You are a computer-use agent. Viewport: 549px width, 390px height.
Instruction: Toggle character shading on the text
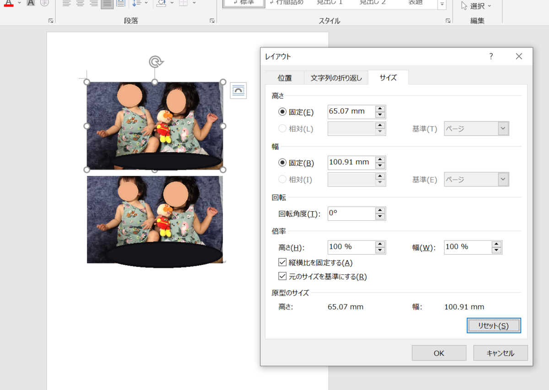[31, 3]
